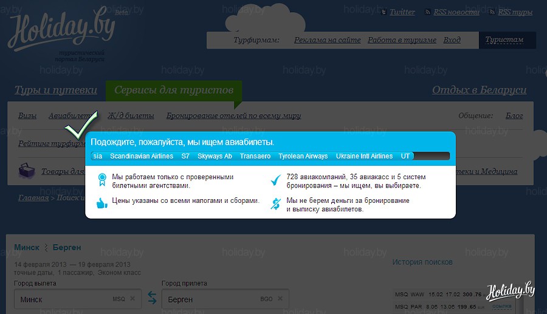Open the Реклама на сайте link
This screenshot has width=547, height=314.
point(327,40)
